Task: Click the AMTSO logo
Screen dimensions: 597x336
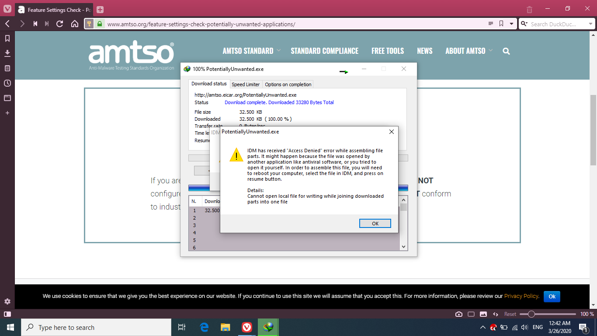Action: click(131, 56)
